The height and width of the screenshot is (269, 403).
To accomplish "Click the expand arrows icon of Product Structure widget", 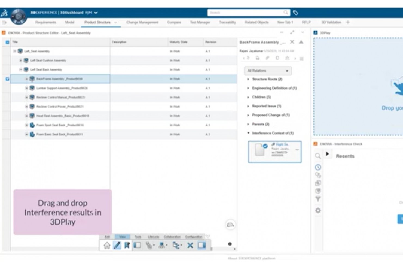I will pyautogui.click(x=292, y=32).
